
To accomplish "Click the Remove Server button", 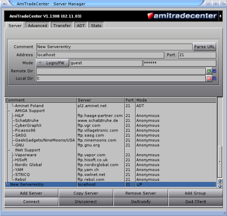I will coord(141,193).
